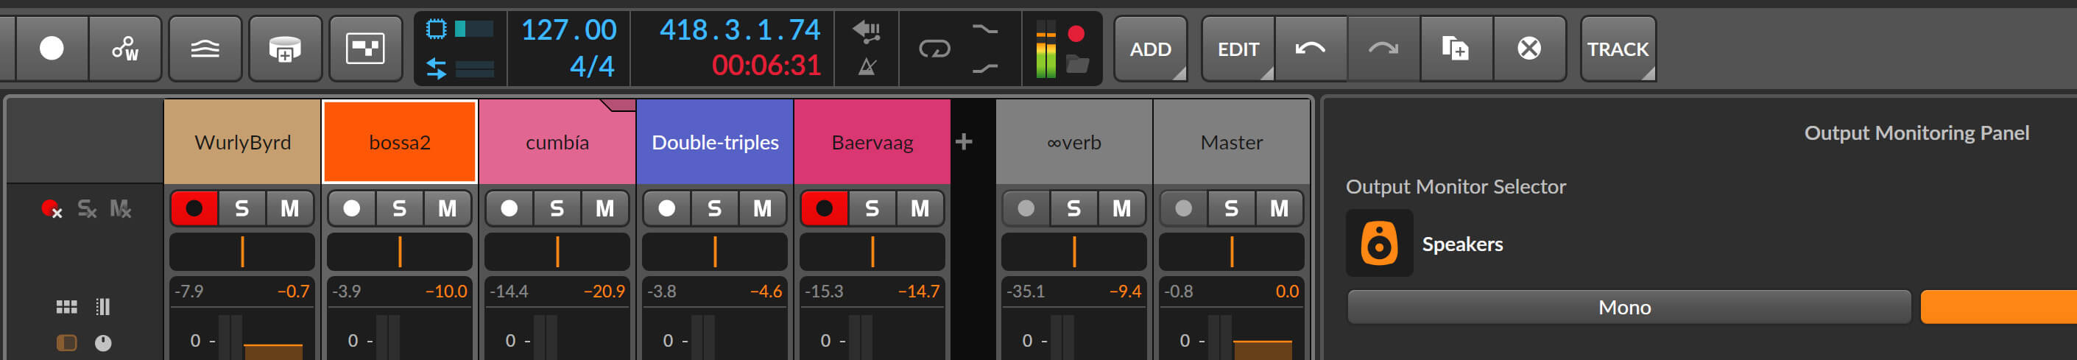Select the Master track header

click(x=1231, y=143)
